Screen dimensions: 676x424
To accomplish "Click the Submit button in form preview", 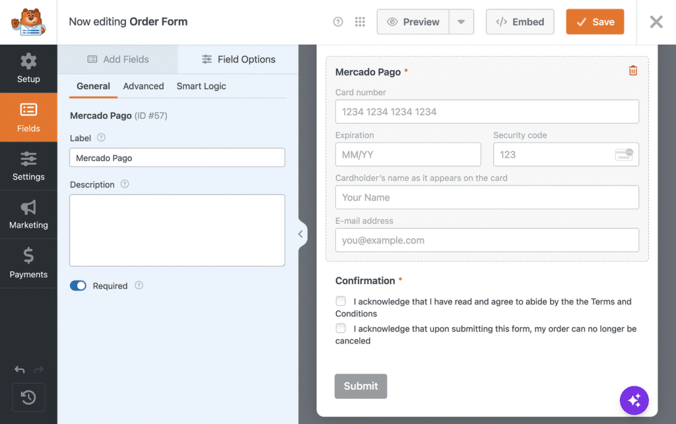I will pyautogui.click(x=361, y=386).
